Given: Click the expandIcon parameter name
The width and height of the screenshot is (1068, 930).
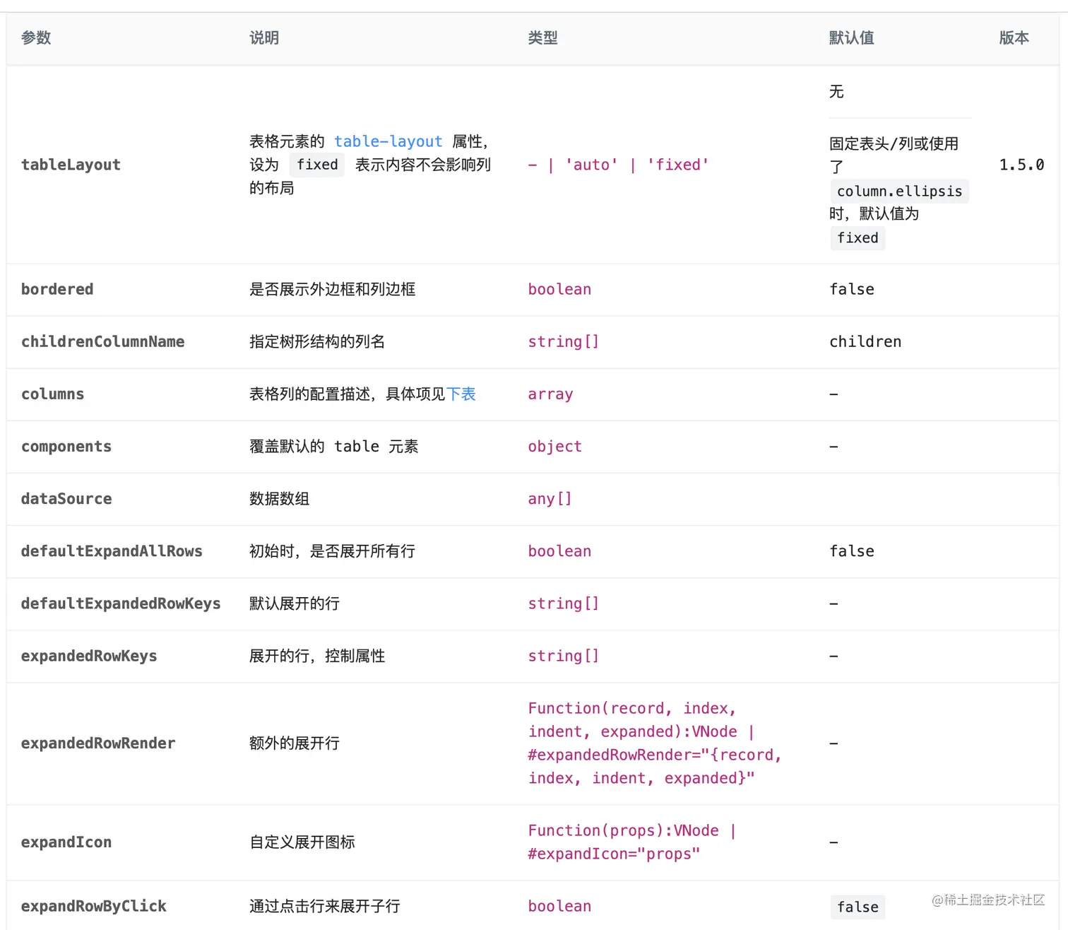Looking at the screenshot, I should pos(66,842).
